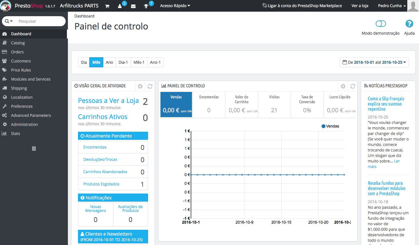Refresh the Painel de Controlo chart panel
The height and width of the screenshot is (245, 419).
[x=353, y=86]
